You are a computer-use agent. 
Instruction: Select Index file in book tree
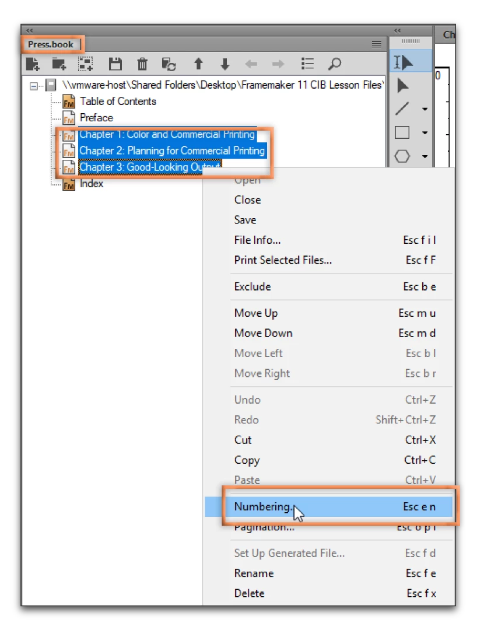point(91,184)
